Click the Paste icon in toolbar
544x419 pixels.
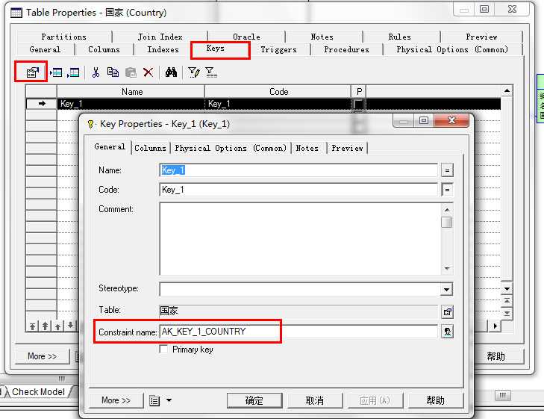tap(131, 72)
